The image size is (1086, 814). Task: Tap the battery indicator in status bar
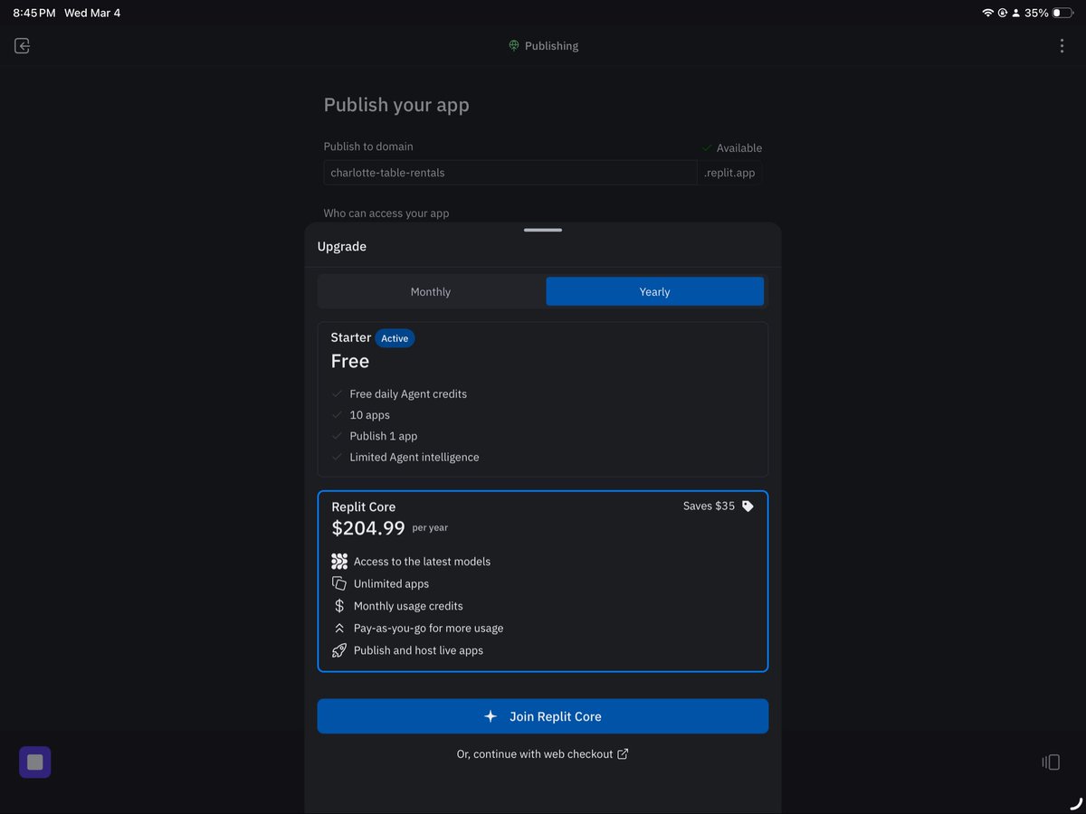tap(1062, 13)
